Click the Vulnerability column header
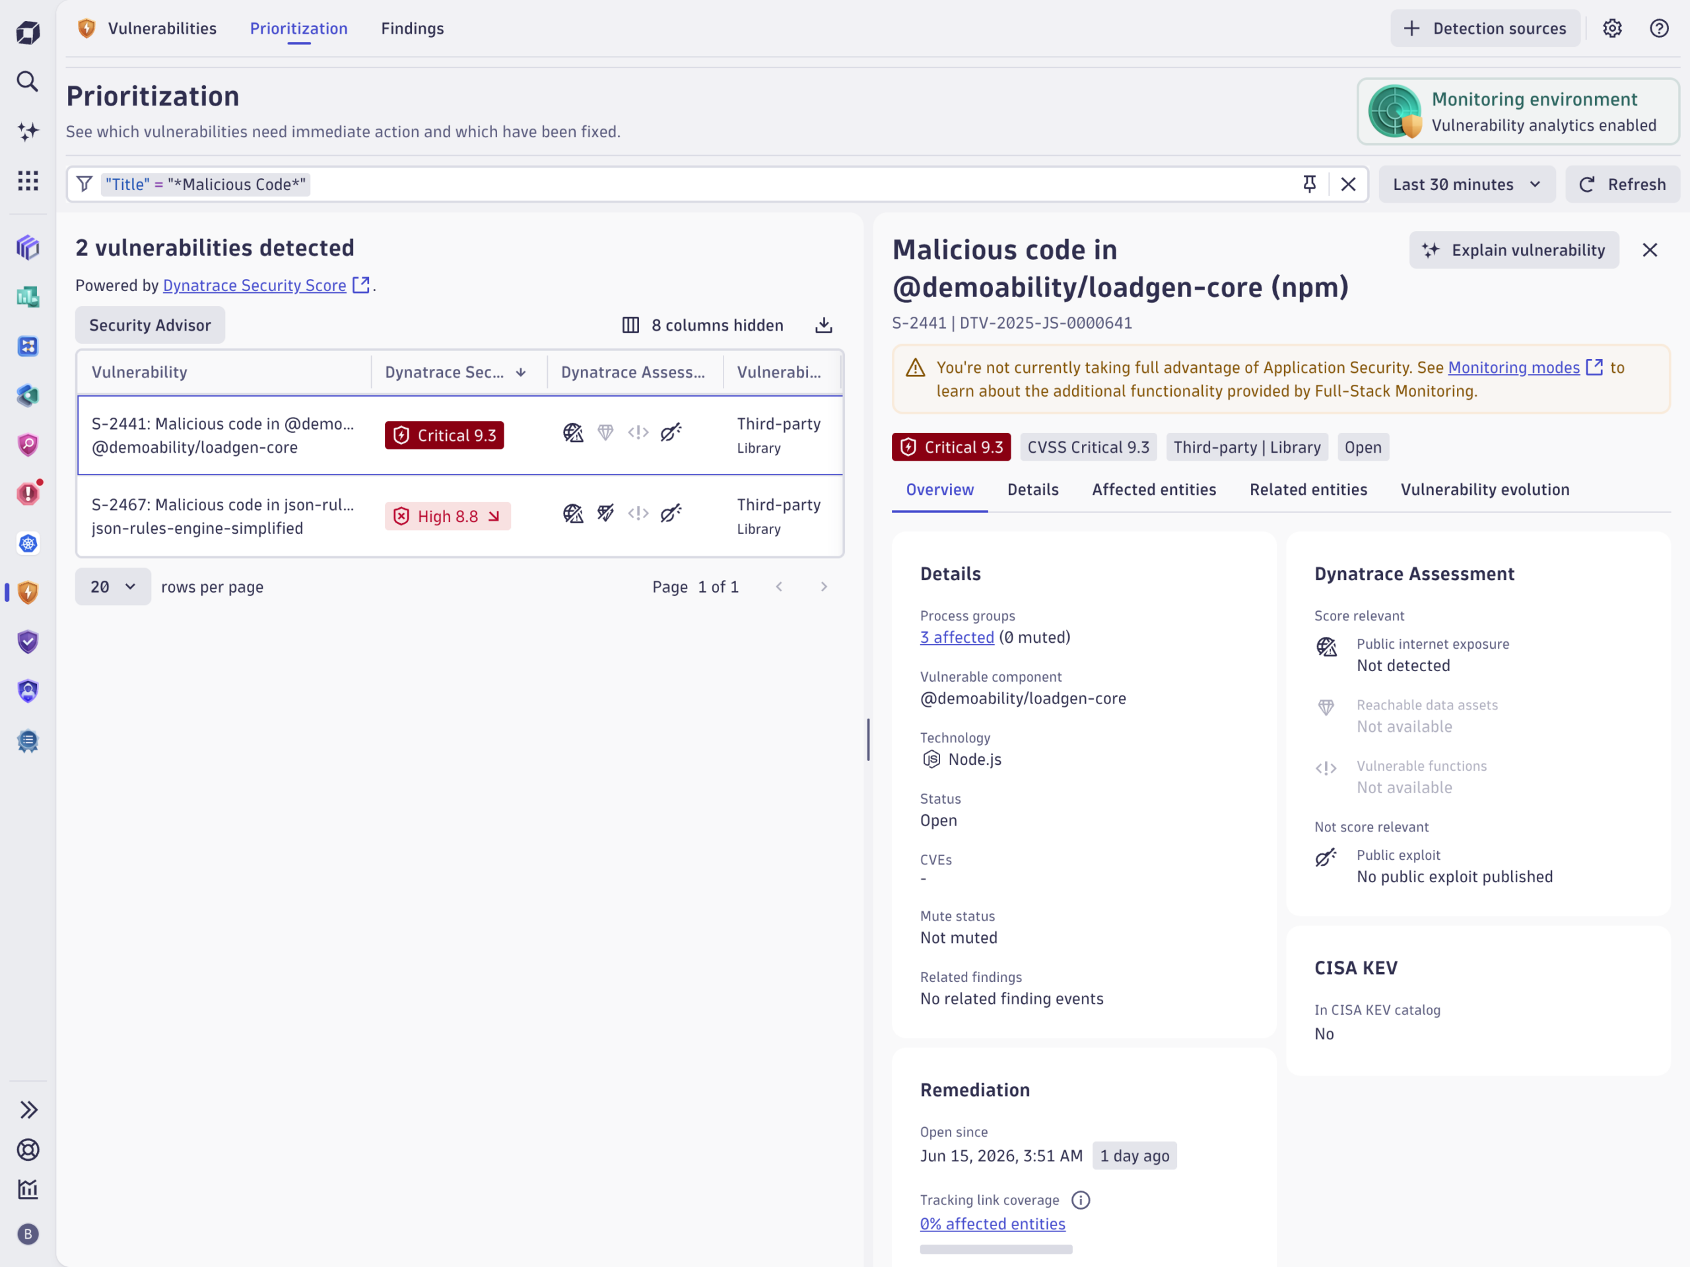This screenshot has width=1690, height=1267. click(x=223, y=372)
